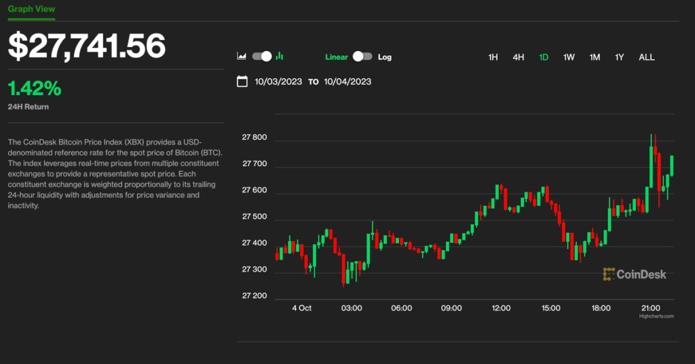Open the end date 10/04/2023 picker
695x364 pixels.
(x=347, y=81)
